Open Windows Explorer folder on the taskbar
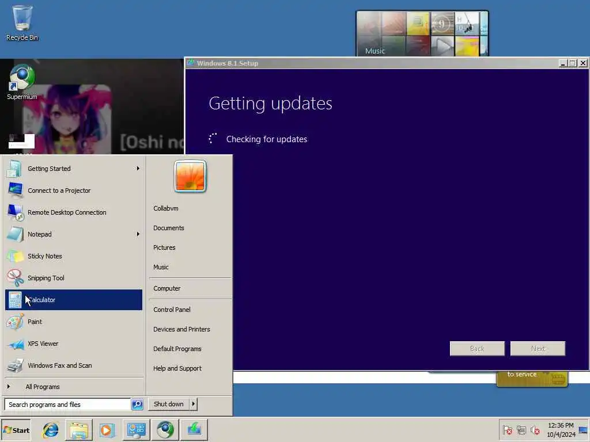The width and height of the screenshot is (590, 442). [x=78, y=430]
